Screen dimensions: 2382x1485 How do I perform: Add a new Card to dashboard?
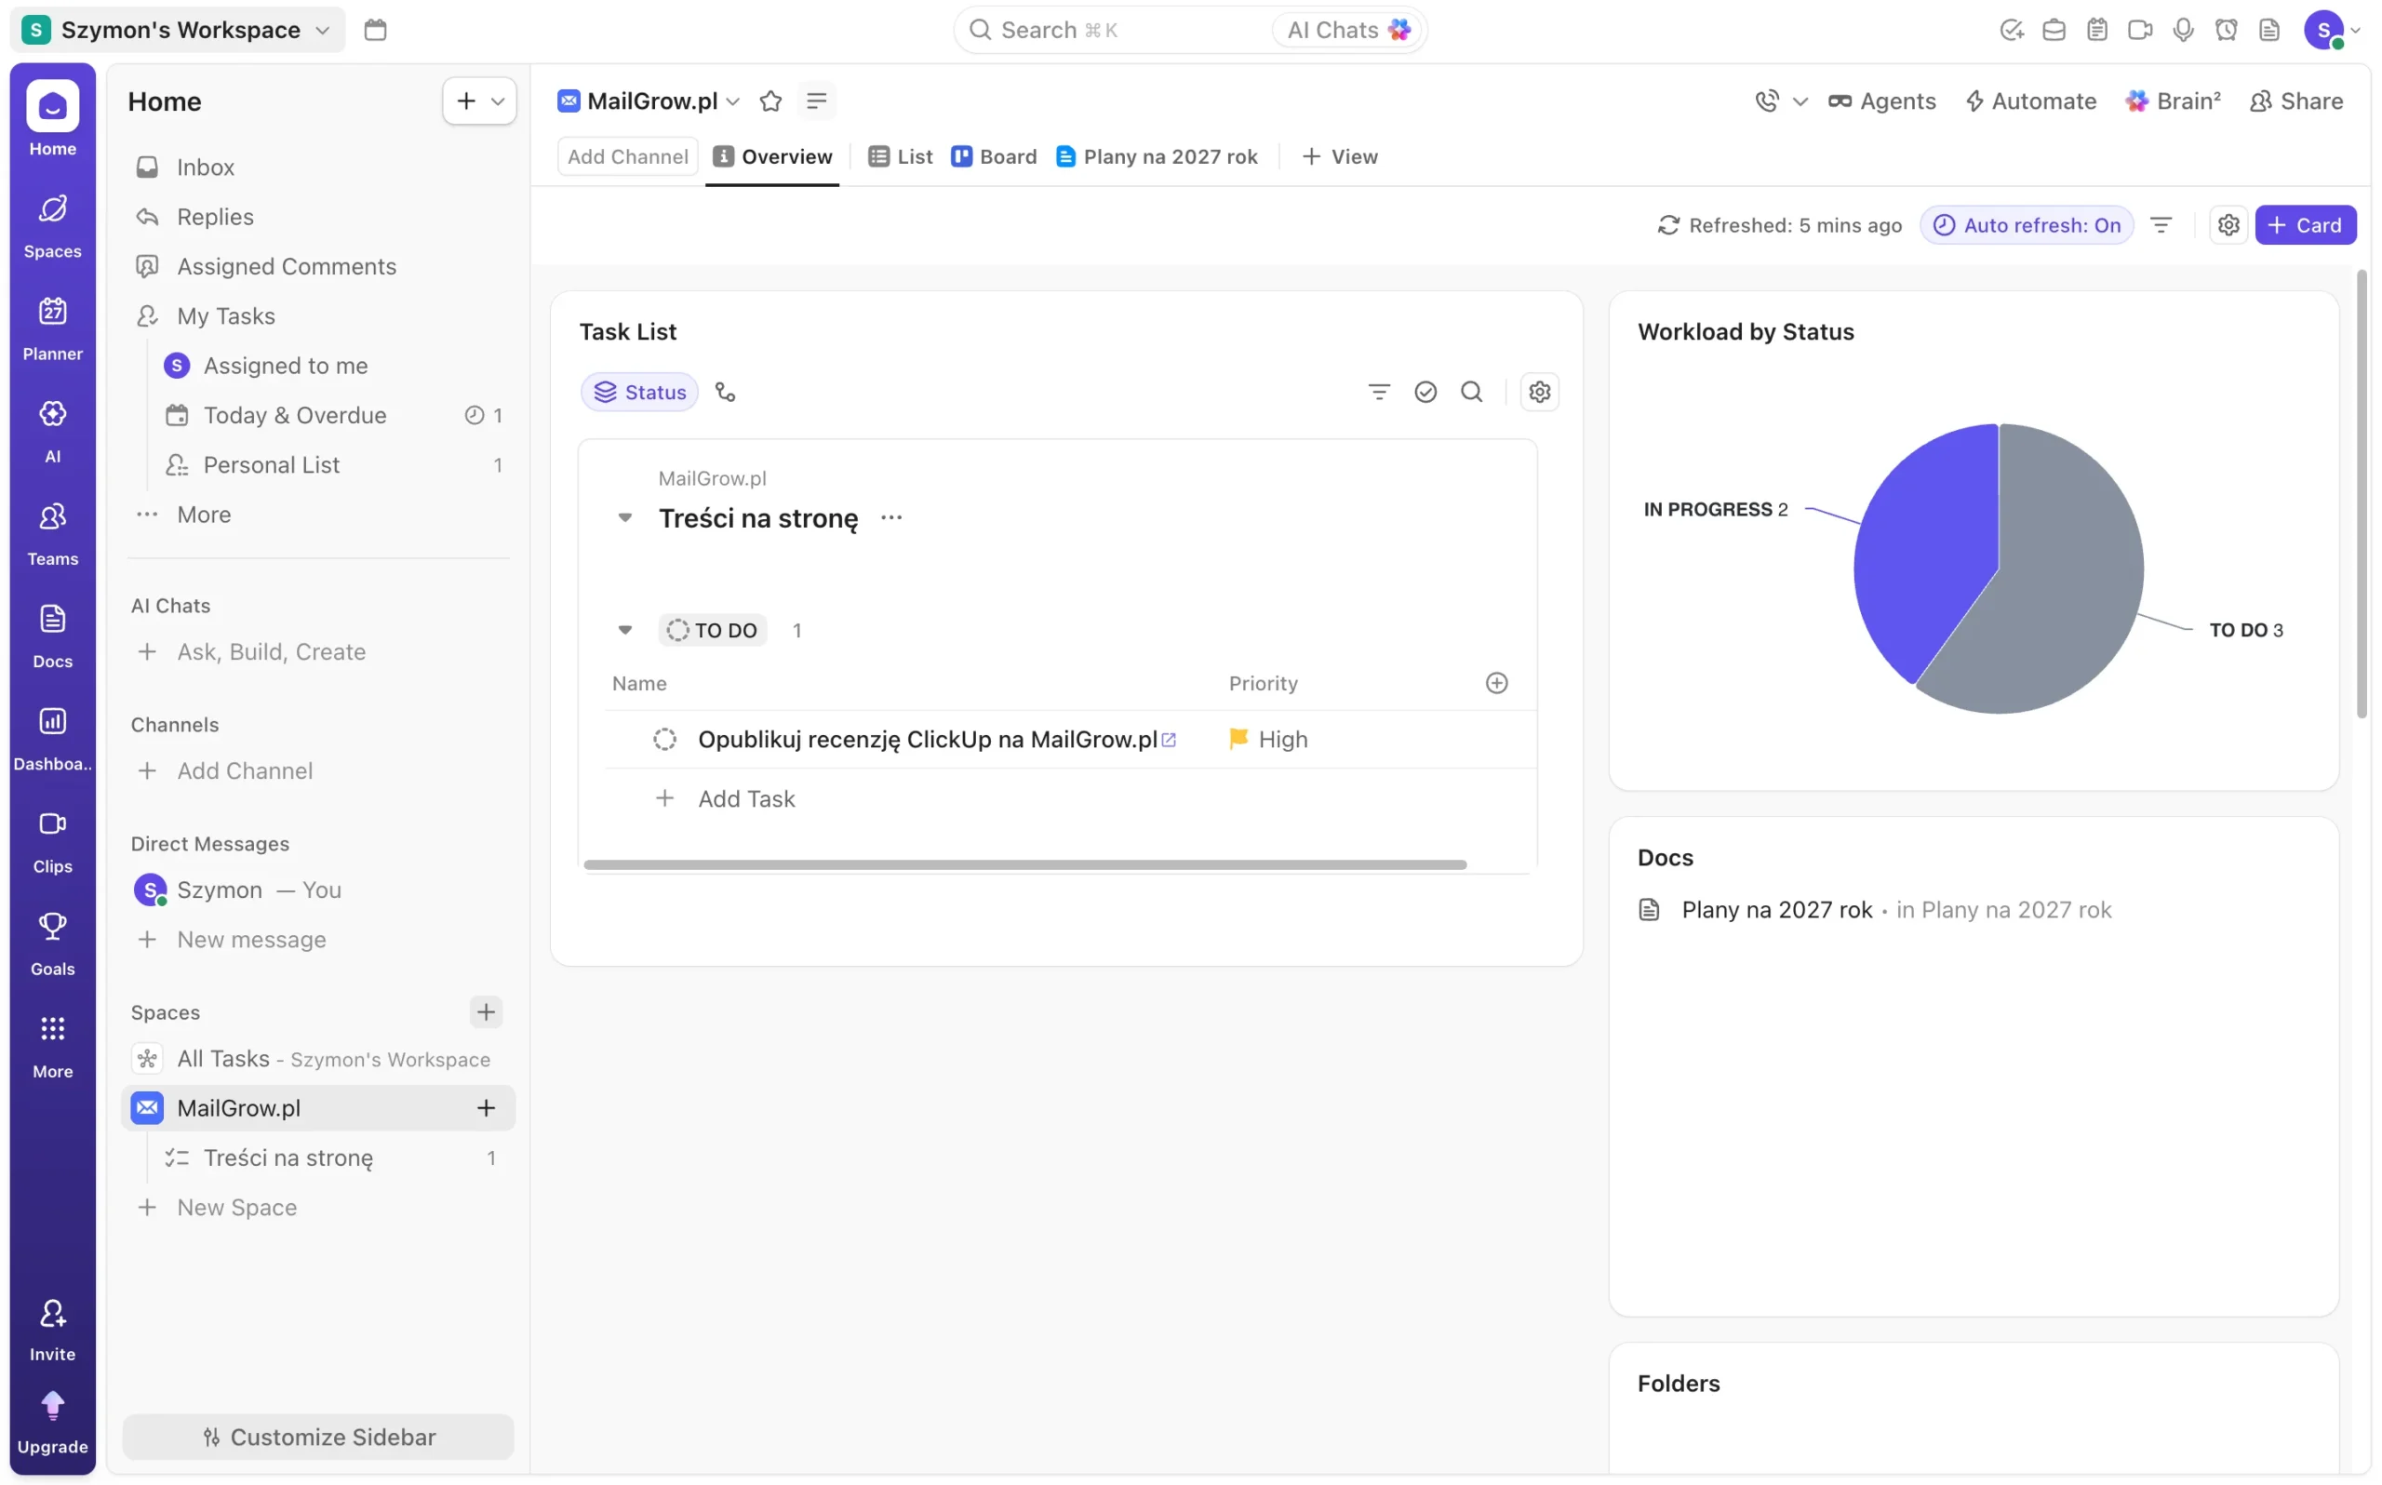tap(2306, 225)
